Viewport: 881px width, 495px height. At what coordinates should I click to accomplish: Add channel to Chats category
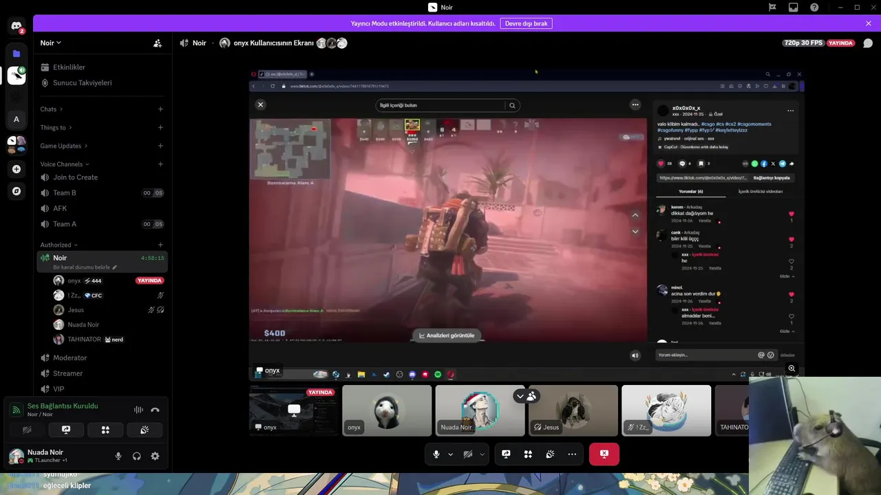tap(160, 109)
